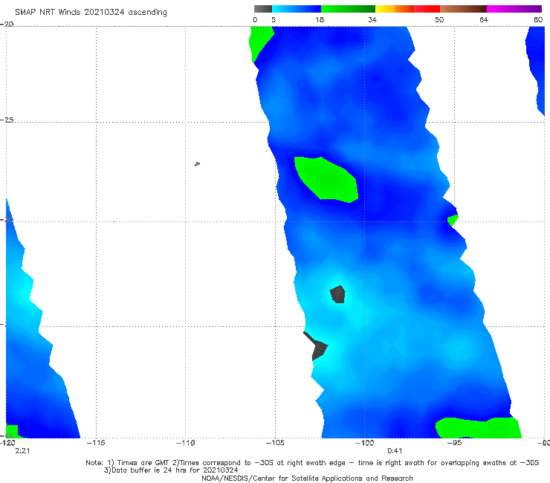Screen dimensions: 550x483
Task: Click the '-105' longitude axis label
Action: pyautogui.click(x=275, y=443)
